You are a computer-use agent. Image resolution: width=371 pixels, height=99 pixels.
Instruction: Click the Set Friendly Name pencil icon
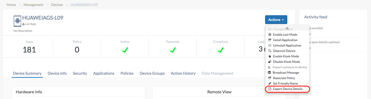(x=270, y=83)
